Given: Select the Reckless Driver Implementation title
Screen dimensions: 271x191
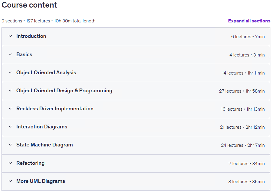Looking at the screenshot, I should tap(55, 109).
